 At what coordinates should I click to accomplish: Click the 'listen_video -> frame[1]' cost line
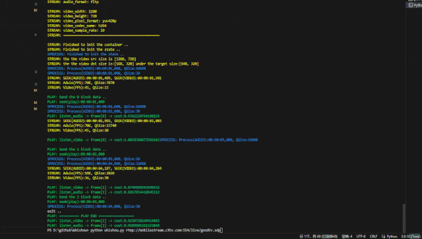tap(103, 187)
